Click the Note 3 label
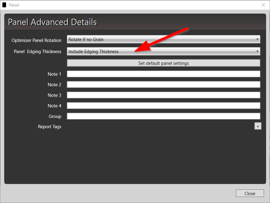The width and height of the screenshot is (270, 203). (55, 95)
